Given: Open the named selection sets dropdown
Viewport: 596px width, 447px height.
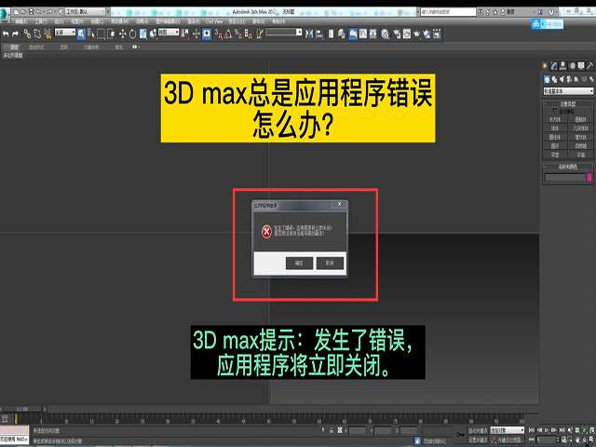Looking at the screenshot, I should click(284, 33).
